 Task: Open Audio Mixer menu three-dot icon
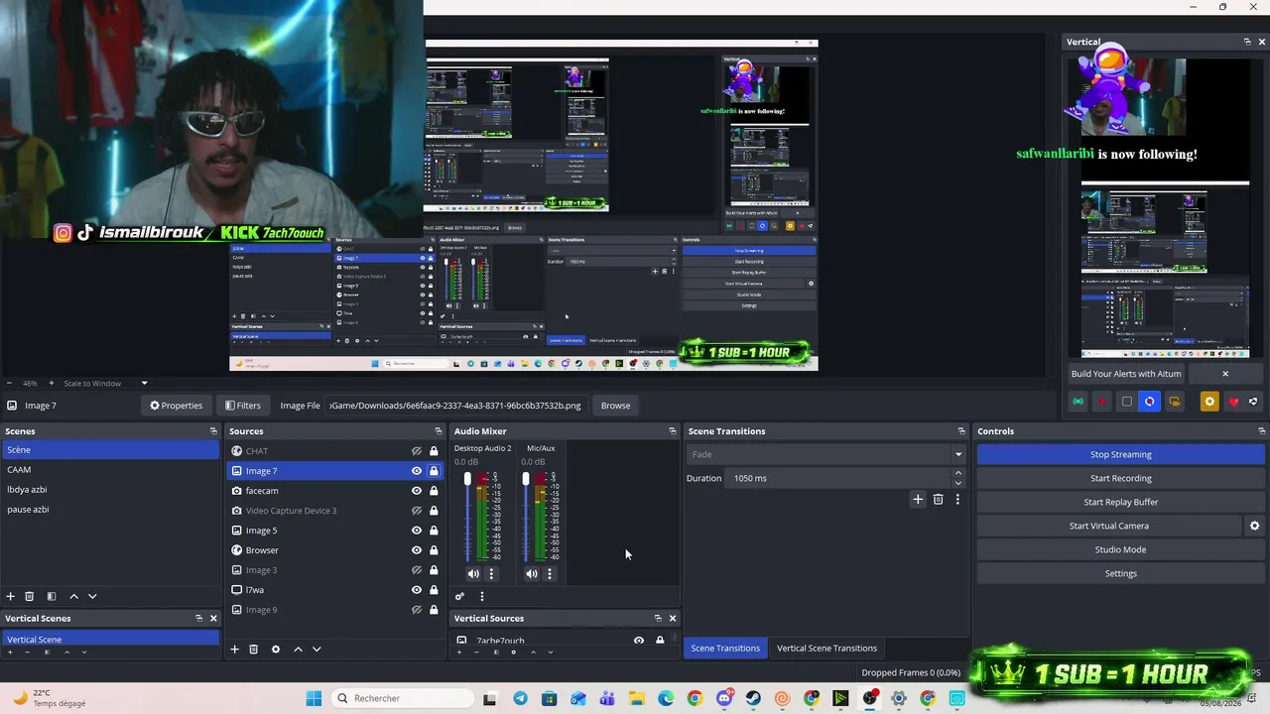click(x=482, y=596)
